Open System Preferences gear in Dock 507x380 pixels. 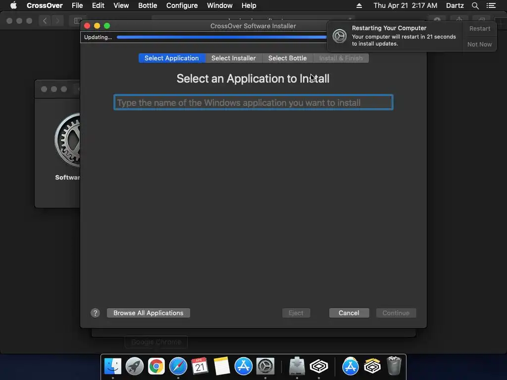point(265,366)
